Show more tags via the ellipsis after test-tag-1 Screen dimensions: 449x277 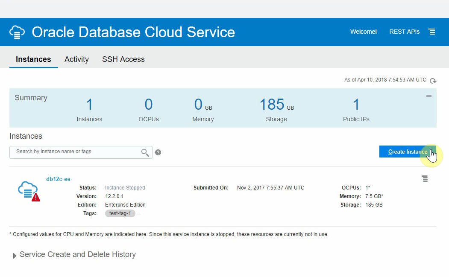tap(138, 214)
